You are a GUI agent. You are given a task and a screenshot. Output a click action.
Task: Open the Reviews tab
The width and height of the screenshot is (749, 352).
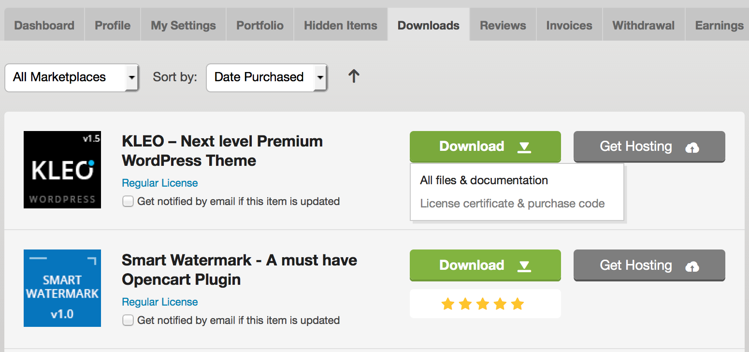pos(503,25)
